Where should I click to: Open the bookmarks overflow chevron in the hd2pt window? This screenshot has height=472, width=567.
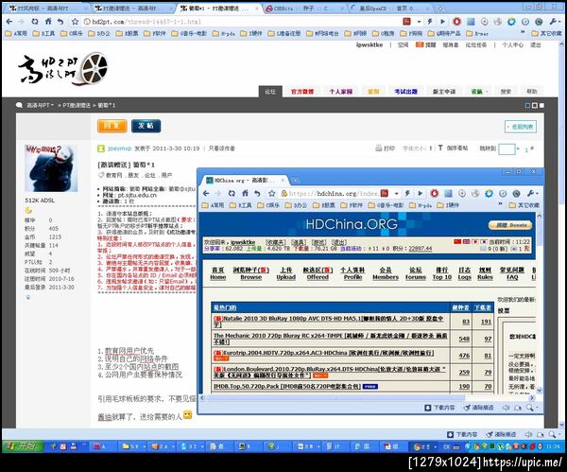(x=523, y=33)
